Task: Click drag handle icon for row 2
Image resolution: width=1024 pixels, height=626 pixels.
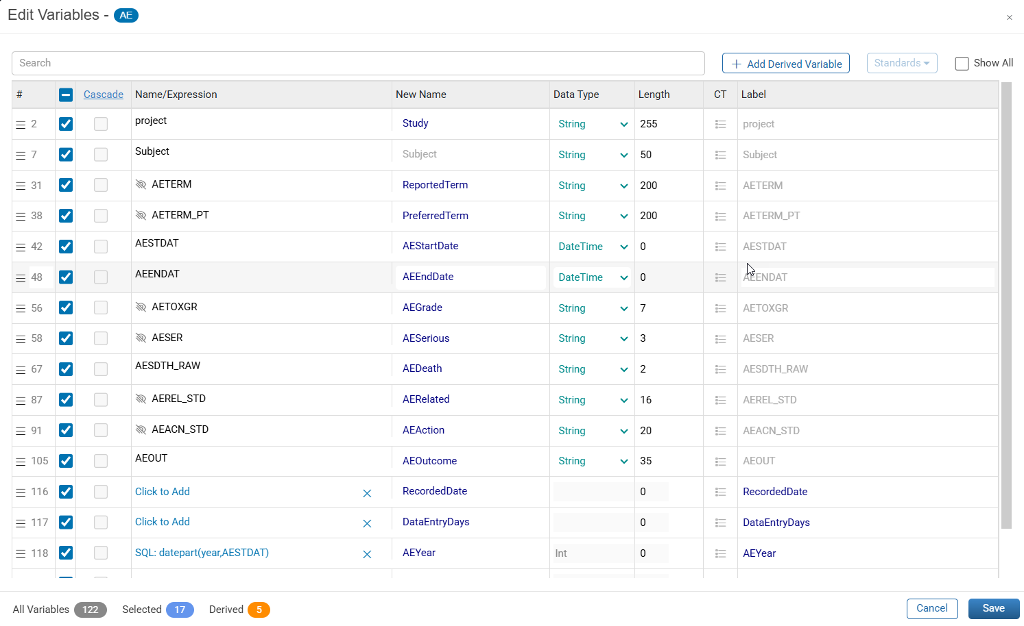Action: coord(21,125)
